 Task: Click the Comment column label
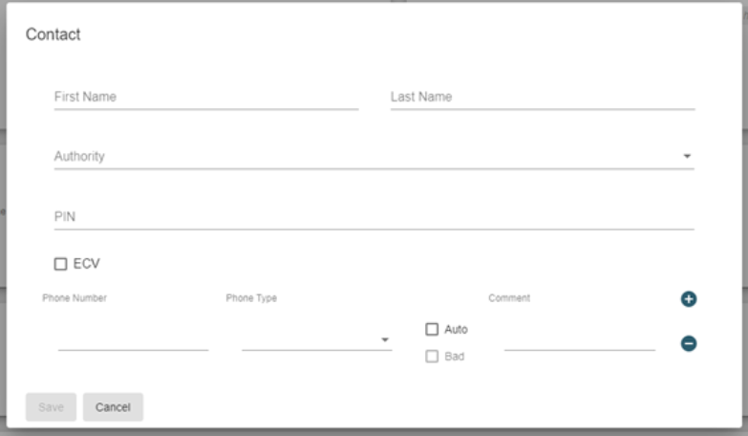[509, 298]
